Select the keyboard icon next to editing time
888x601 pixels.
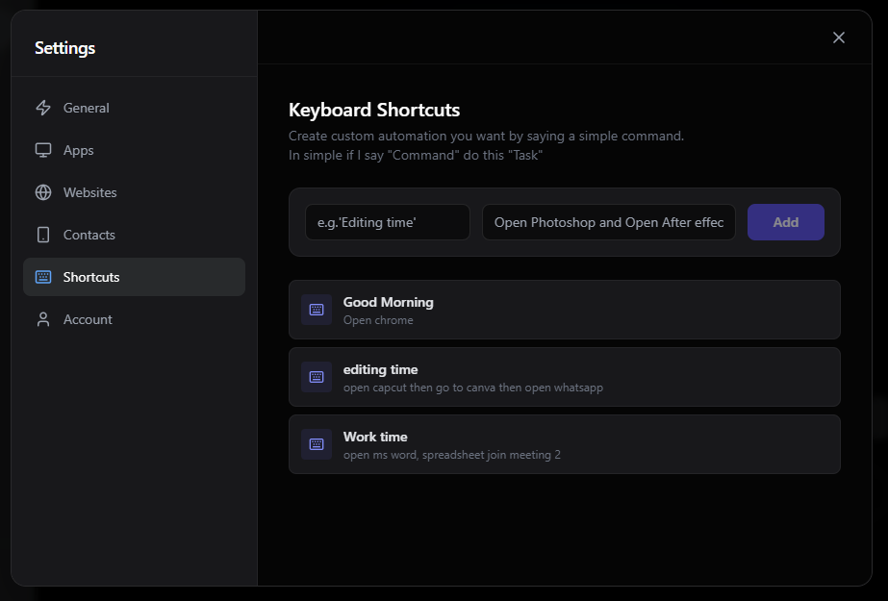point(317,377)
